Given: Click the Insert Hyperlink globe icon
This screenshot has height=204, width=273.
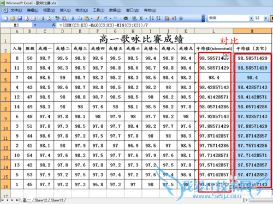Looking at the screenshot, I should click(134, 18).
